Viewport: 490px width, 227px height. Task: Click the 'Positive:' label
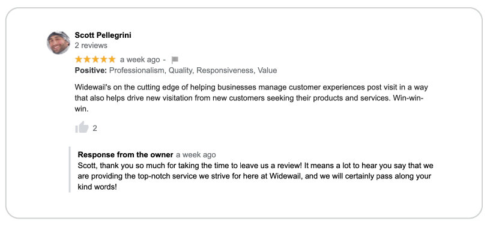click(91, 70)
